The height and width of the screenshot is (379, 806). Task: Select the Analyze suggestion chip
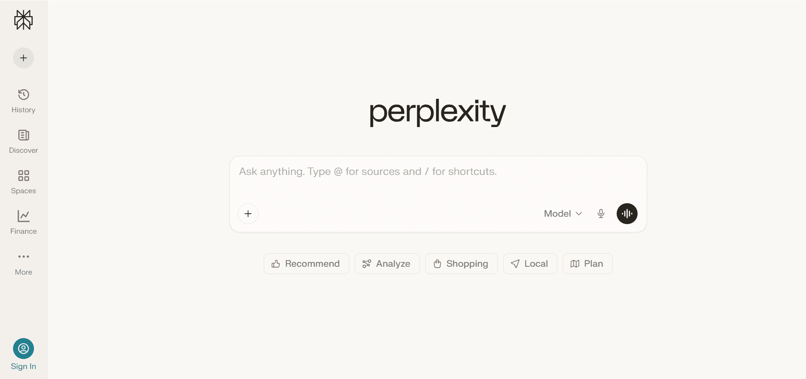coord(386,263)
